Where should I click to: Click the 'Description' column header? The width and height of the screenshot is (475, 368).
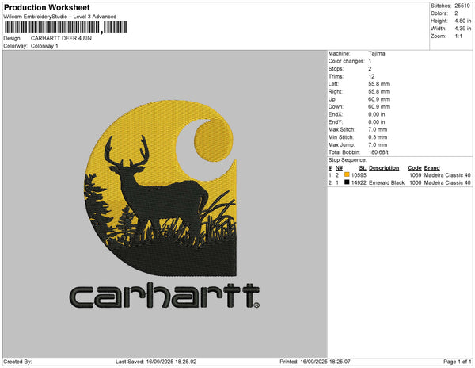click(384, 168)
